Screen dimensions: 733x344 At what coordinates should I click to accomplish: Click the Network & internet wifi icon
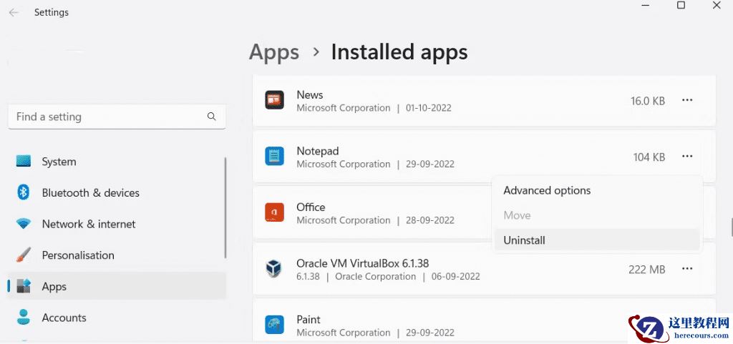(x=24, y=224)
